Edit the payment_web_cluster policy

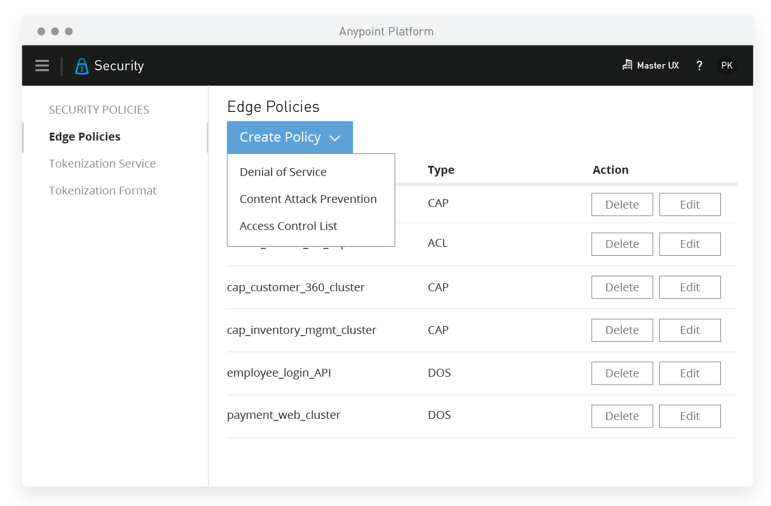pos(689,416)
